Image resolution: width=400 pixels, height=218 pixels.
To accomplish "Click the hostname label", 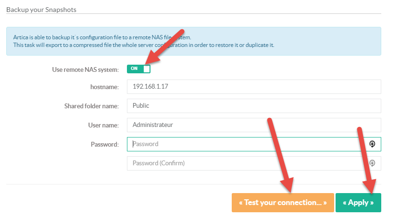I will pos(104,87).
